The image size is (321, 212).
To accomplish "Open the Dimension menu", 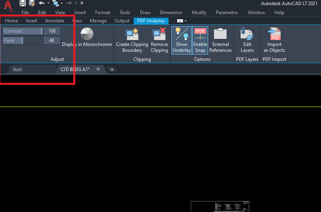I will pos(171,13).
